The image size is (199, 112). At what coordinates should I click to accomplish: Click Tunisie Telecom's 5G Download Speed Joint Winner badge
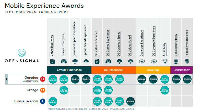[119, 101]
